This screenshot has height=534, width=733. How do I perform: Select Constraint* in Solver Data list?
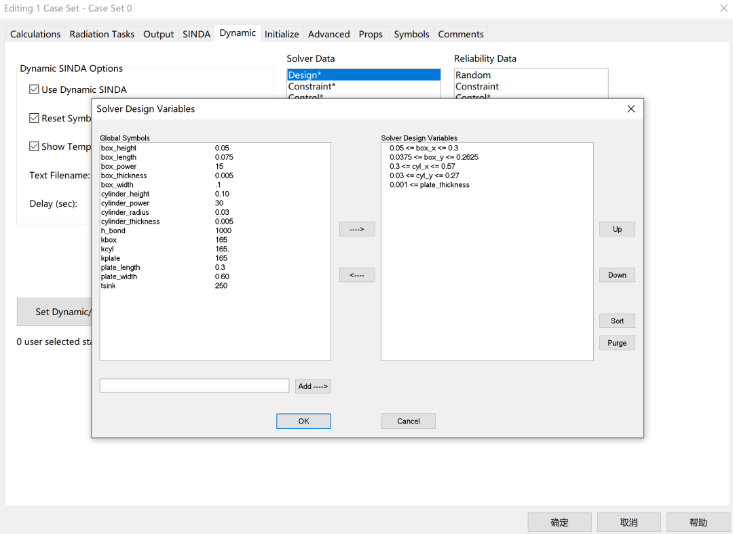pos(364,86)
